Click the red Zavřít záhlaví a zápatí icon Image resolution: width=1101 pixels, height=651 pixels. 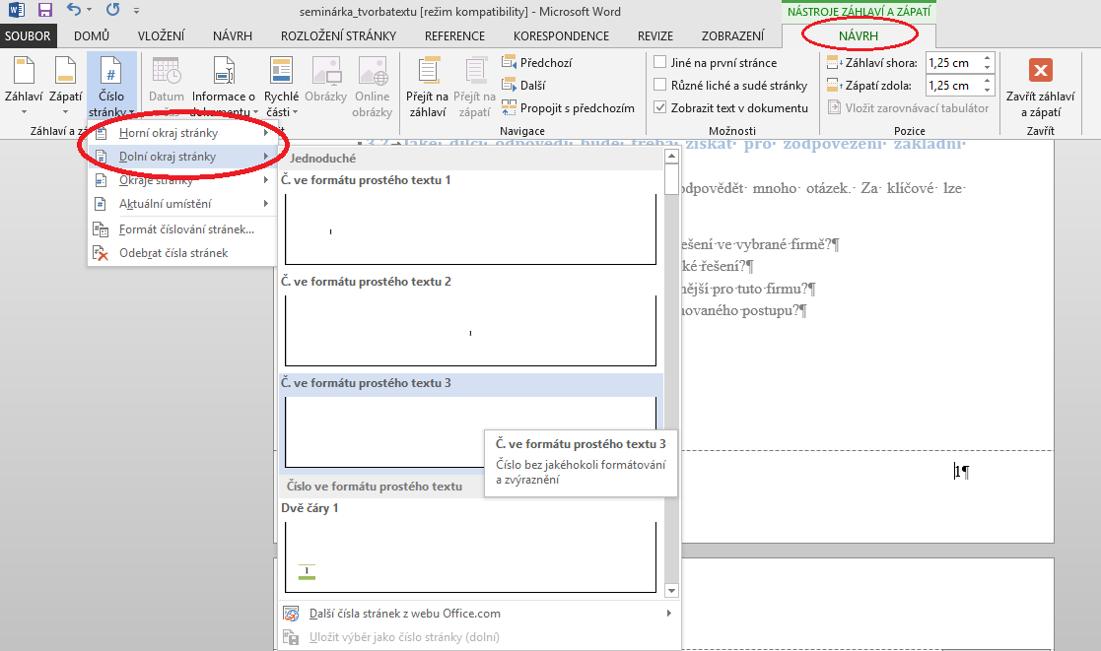[x=1040, y=71]
